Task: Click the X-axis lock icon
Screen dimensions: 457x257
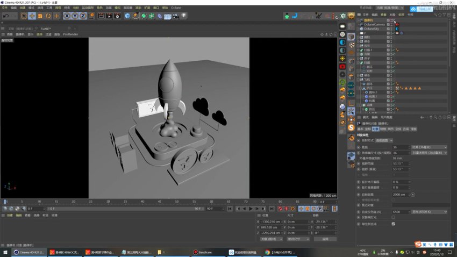Action: coord(68,16)
